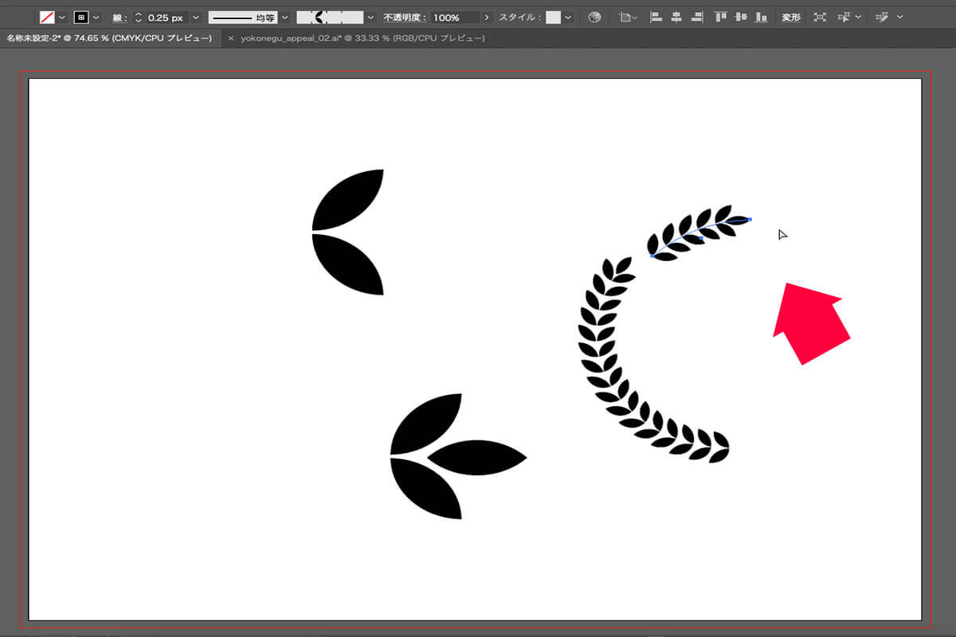The height and width of the screenshot is (637, 956).
Task: Expand the stroke weight dropdown
Action: [195, 17]
